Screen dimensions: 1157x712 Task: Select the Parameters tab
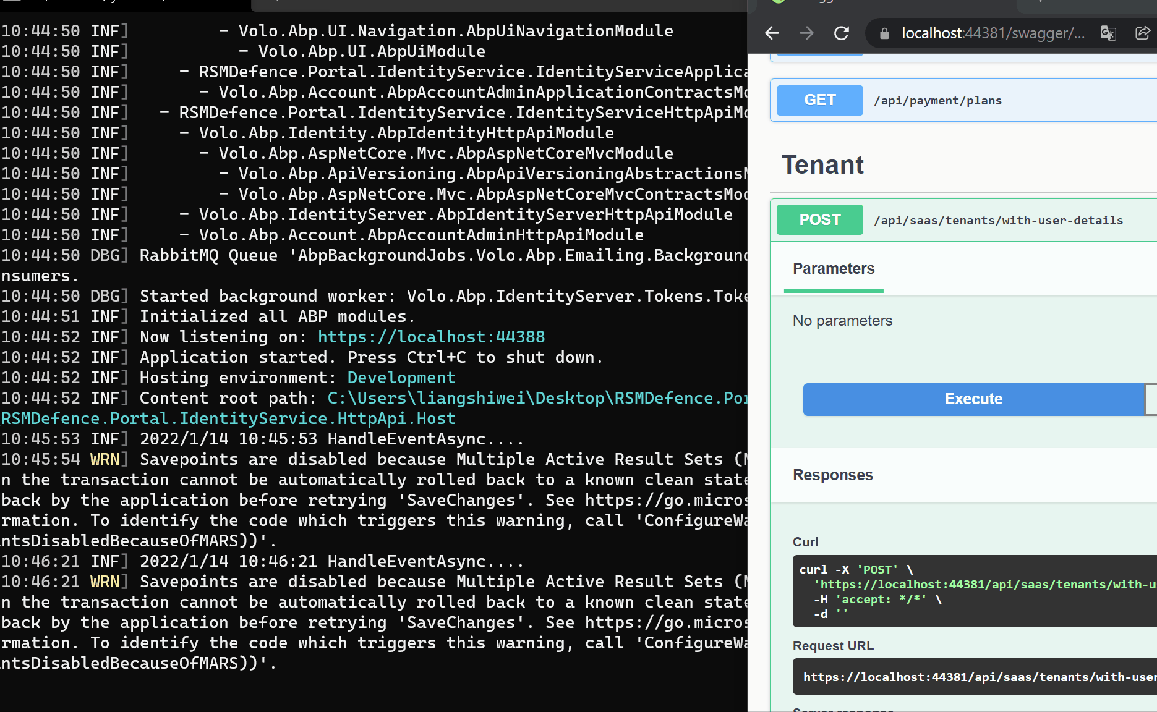(x=834, y=269)
